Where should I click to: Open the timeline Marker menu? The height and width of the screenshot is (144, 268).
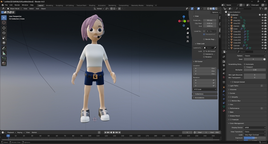tap(34, 132)
